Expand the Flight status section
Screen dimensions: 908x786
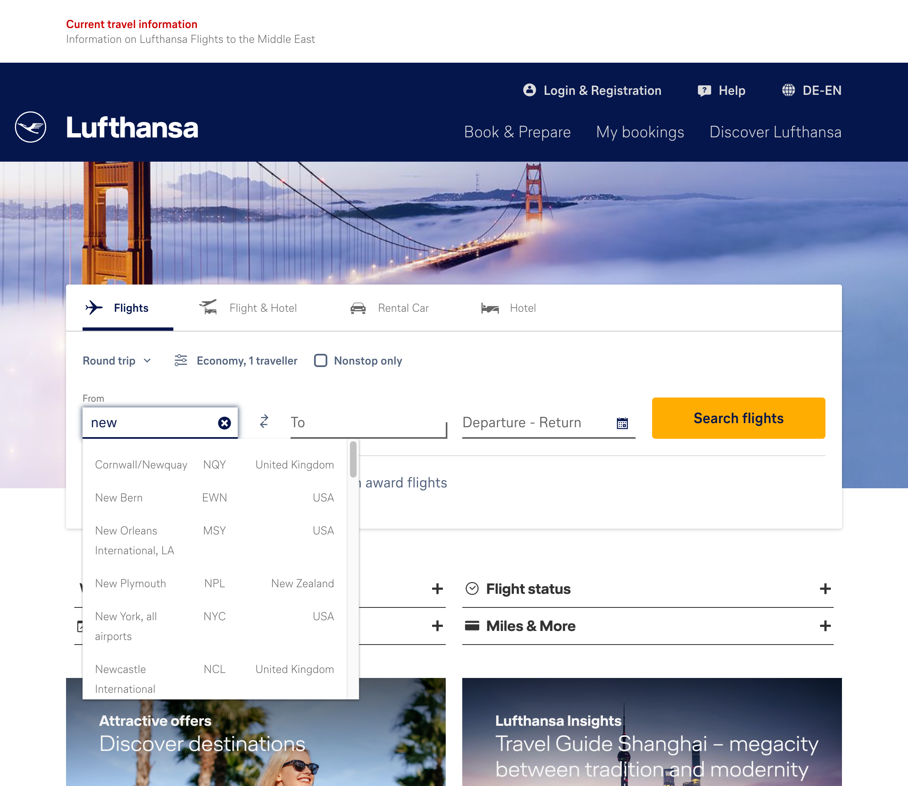tap(826, 588)
